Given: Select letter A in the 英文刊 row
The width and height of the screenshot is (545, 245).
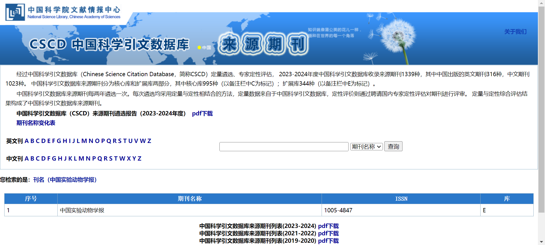Looking at the screenshot, I should click(x=27, y=141).
